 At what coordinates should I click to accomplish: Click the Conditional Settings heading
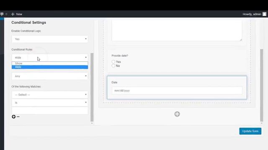click(x=29, y=22)
